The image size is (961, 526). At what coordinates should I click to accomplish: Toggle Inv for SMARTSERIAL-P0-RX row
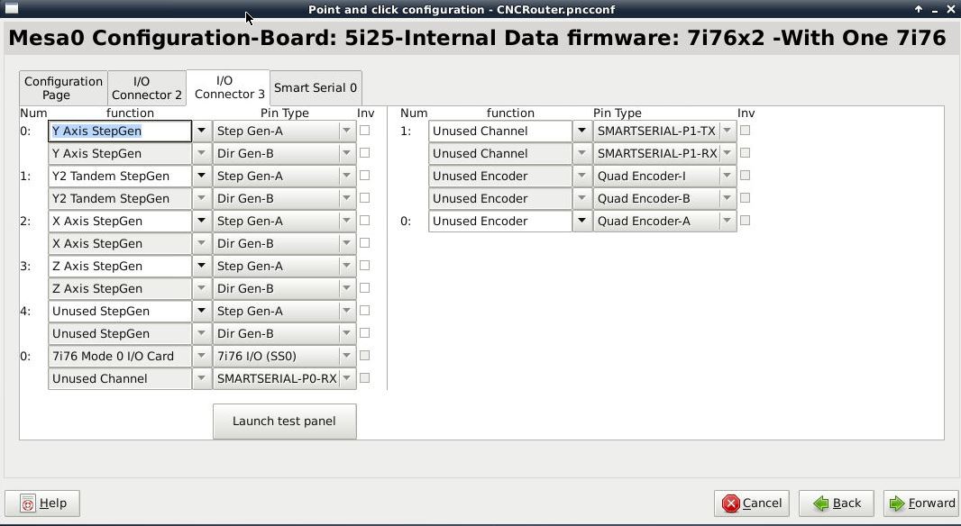[x=365, y=377]
